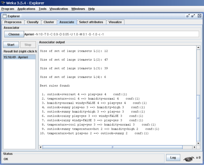
Task: Open the Tools menu
Action: tap(42, 9)
